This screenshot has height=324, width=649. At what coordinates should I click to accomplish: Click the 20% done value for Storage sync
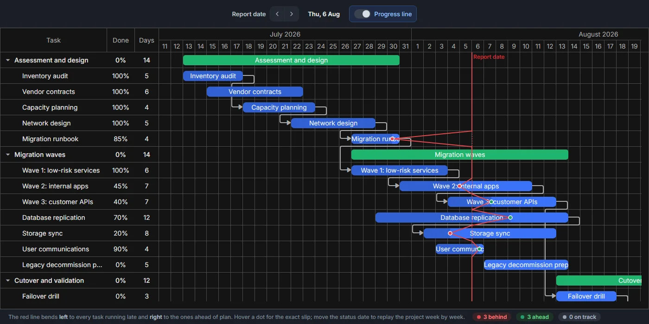point(121,233)
